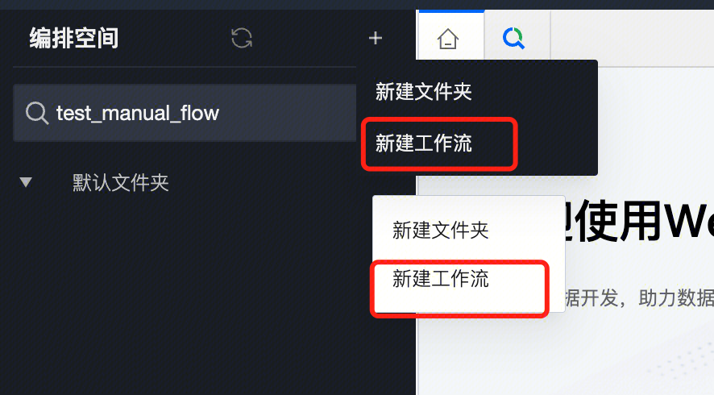Open the plus add menu icon

(x=376, y=38)
